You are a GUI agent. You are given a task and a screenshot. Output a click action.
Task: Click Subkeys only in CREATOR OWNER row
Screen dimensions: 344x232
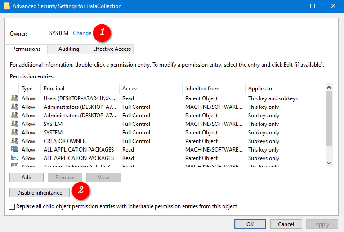coord(264,141)
